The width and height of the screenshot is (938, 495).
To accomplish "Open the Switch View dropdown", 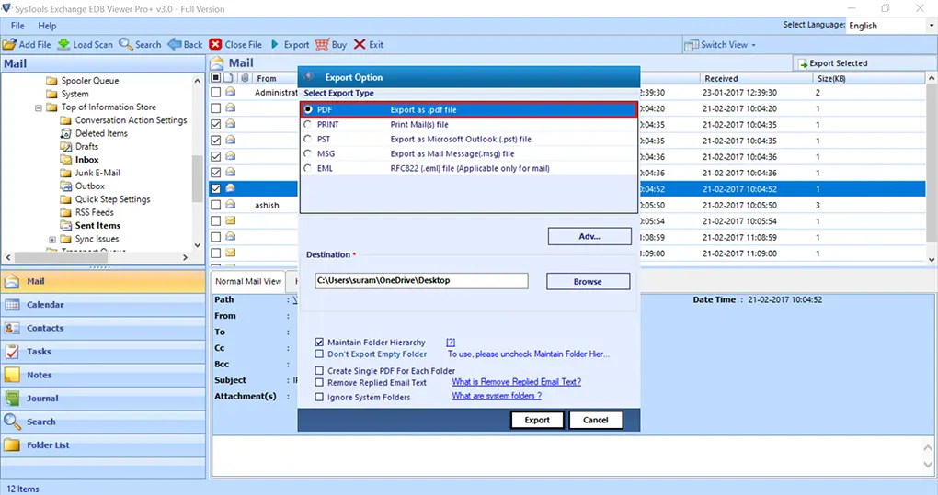I will [721, 44].
